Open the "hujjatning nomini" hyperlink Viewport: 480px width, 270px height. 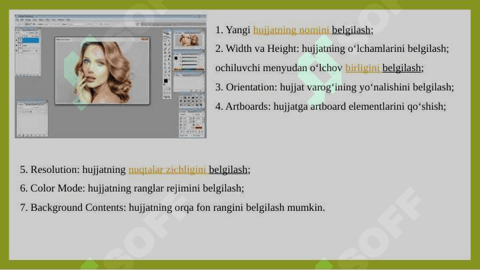pyautogui.click(x=291, y=30)
